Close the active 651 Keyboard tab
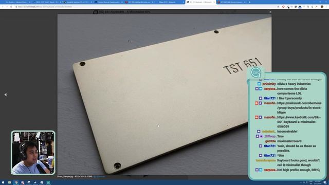Viewport: 329px width, 185px height. [x=214, y=2]
